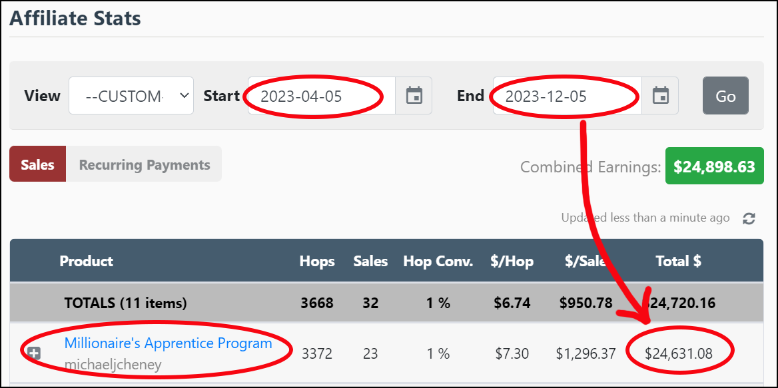
Task: Sort by the Hop Conv. column header
Action: 438,261
